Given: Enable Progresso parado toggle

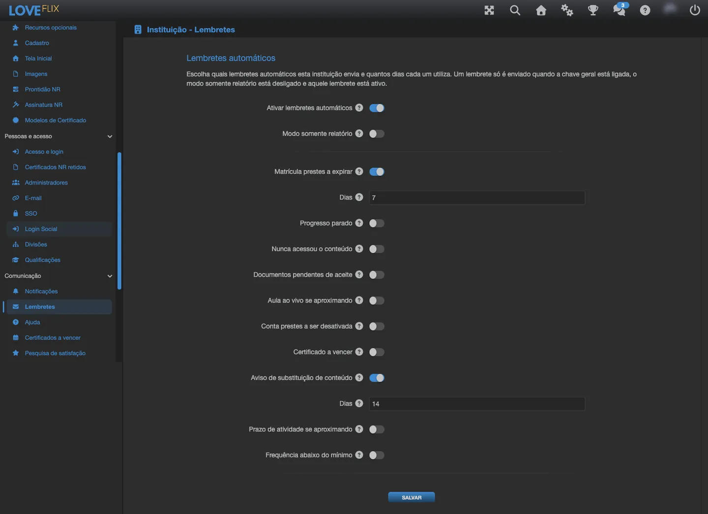Looking at the screenshot, I should 377,223.
